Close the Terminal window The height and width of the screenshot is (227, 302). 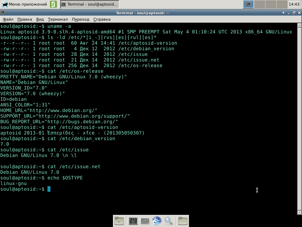299,13
